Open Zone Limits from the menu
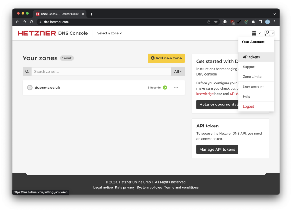292x211 pixels. [256, 77]
